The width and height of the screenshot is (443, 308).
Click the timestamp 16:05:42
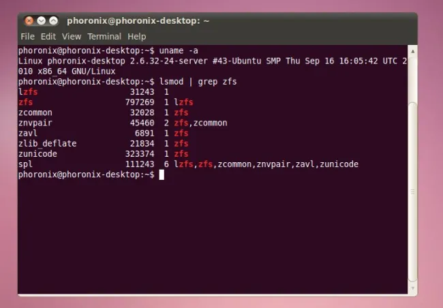click(x=358, y=61)
